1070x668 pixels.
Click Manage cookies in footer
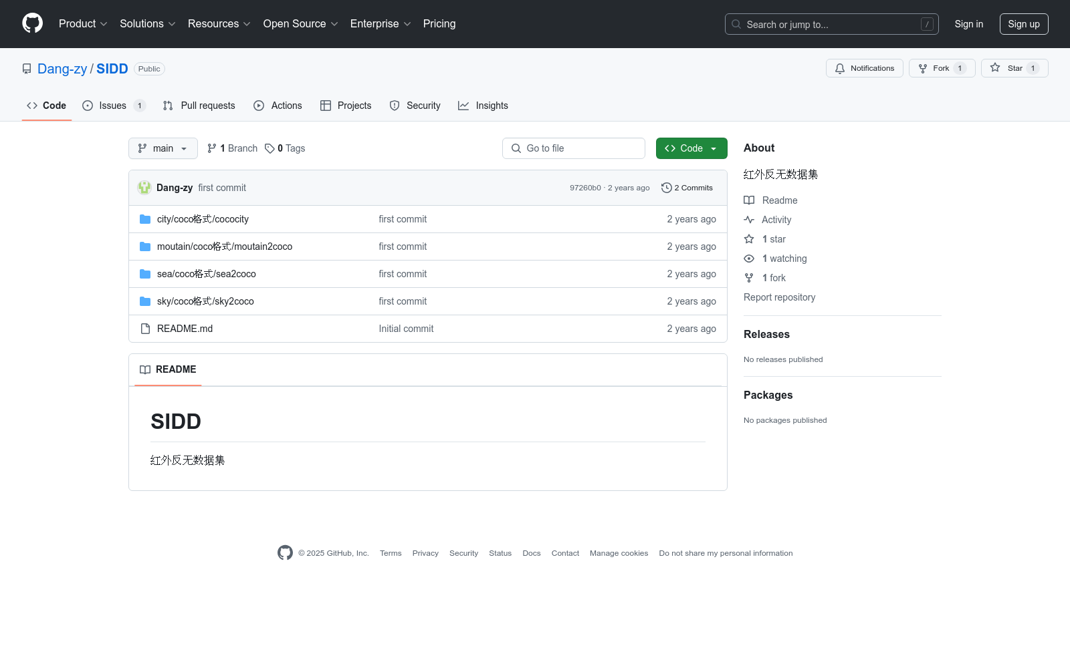(619, 553)
